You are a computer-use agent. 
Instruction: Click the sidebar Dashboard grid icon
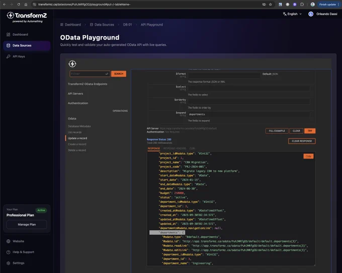coord(8,35)
